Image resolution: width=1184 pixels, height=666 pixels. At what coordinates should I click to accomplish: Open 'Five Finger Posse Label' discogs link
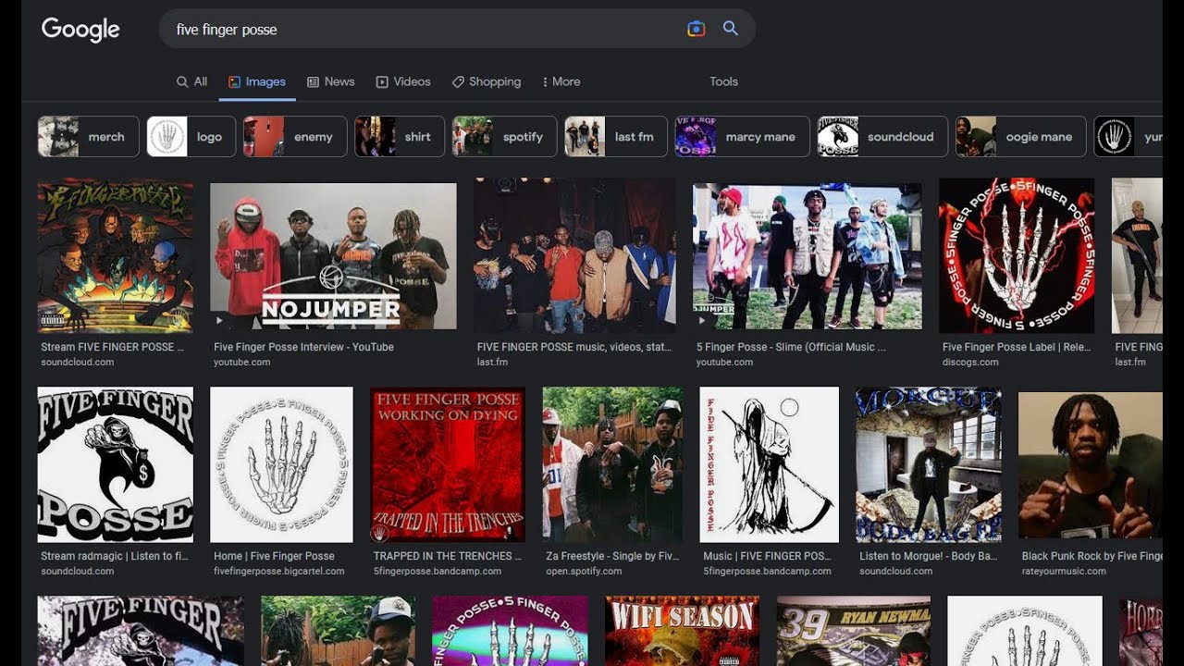coord(1017,347)
